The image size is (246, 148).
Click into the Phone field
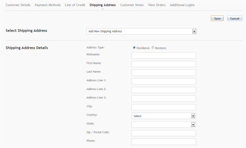[x=164, y=142]
